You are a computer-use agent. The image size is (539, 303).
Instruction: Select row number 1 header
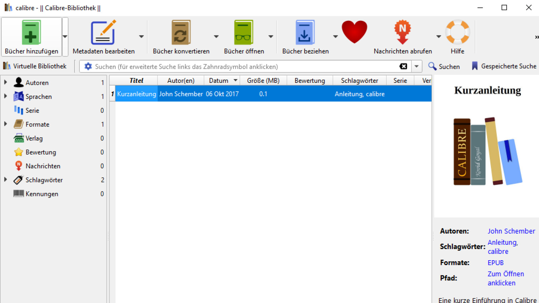coord(113,94)
